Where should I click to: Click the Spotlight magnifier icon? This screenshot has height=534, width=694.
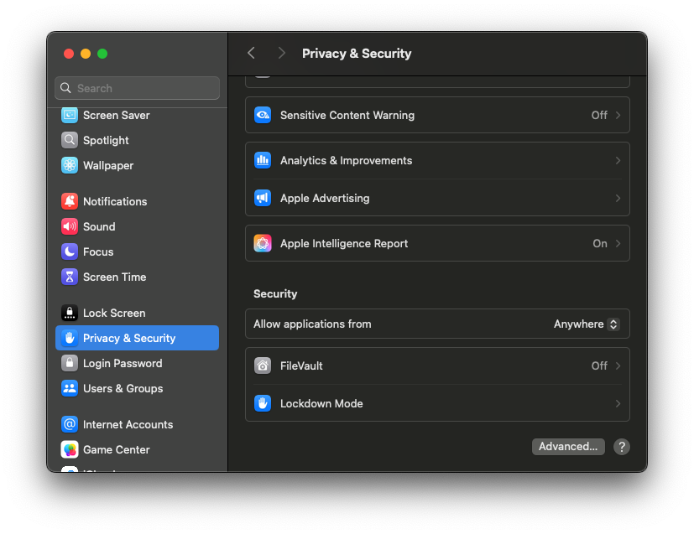(70, 141)
